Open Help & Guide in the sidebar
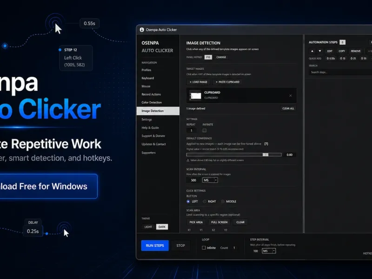Screen dimensions: 372x279 point(150,127)
